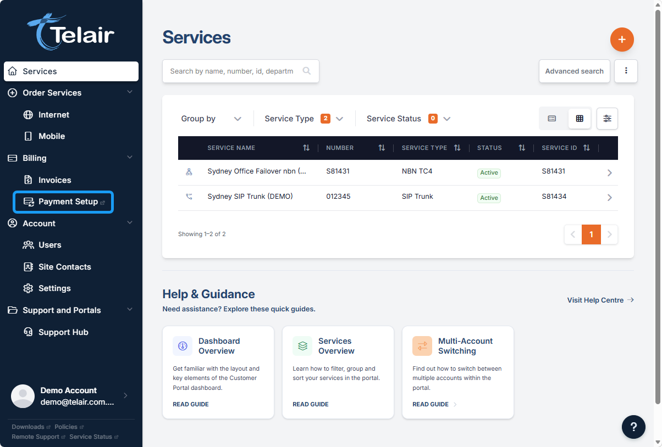Click the Telair logo
This screenshot has height=447, width=662.
(x=71, y=32)
